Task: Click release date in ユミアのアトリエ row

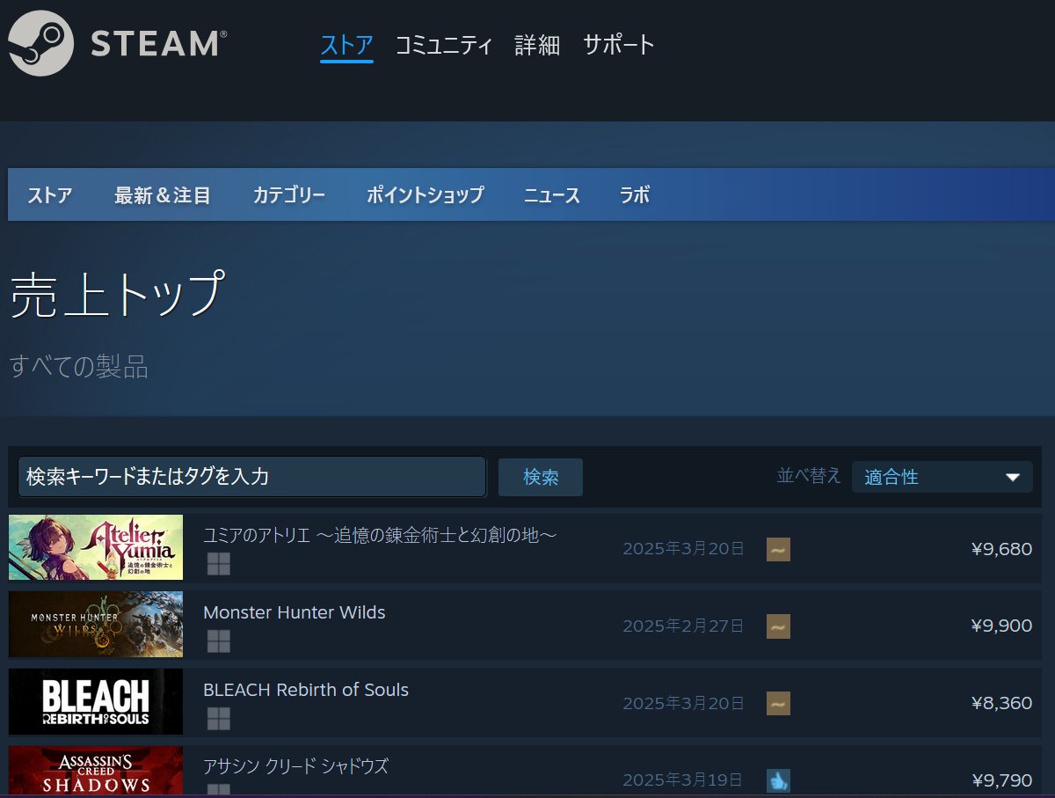Action: click(x=683, y=549)
